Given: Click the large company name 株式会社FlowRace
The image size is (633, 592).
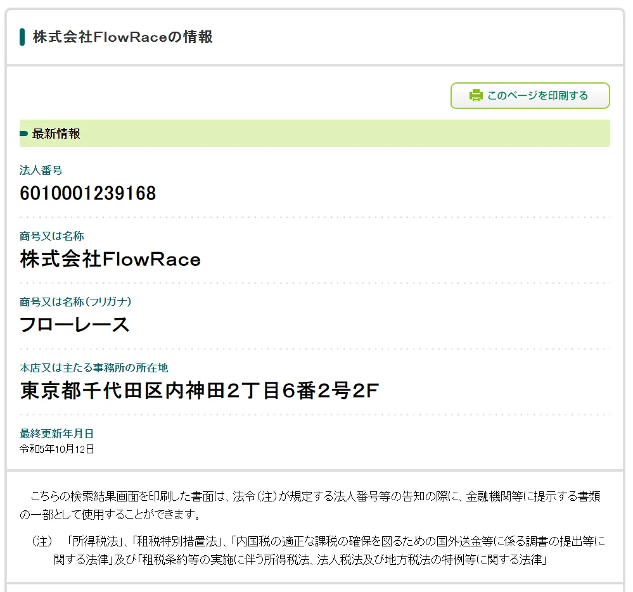Looking at the screenshot, I should (110, 259).
